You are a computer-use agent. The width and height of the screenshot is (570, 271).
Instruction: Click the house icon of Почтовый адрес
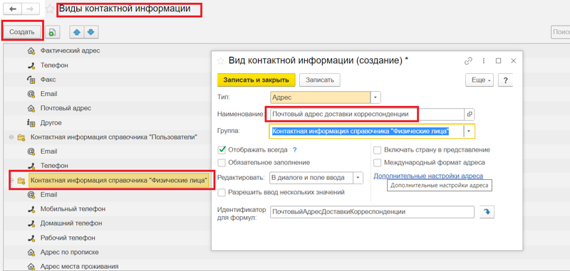[x=31, y=108]
